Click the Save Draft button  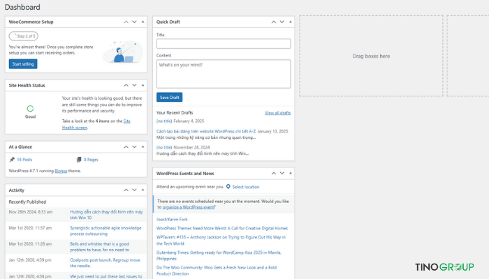pos(169,97)
